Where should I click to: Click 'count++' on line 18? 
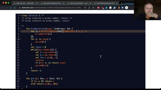pyautogui.click(x=39, y=60)
